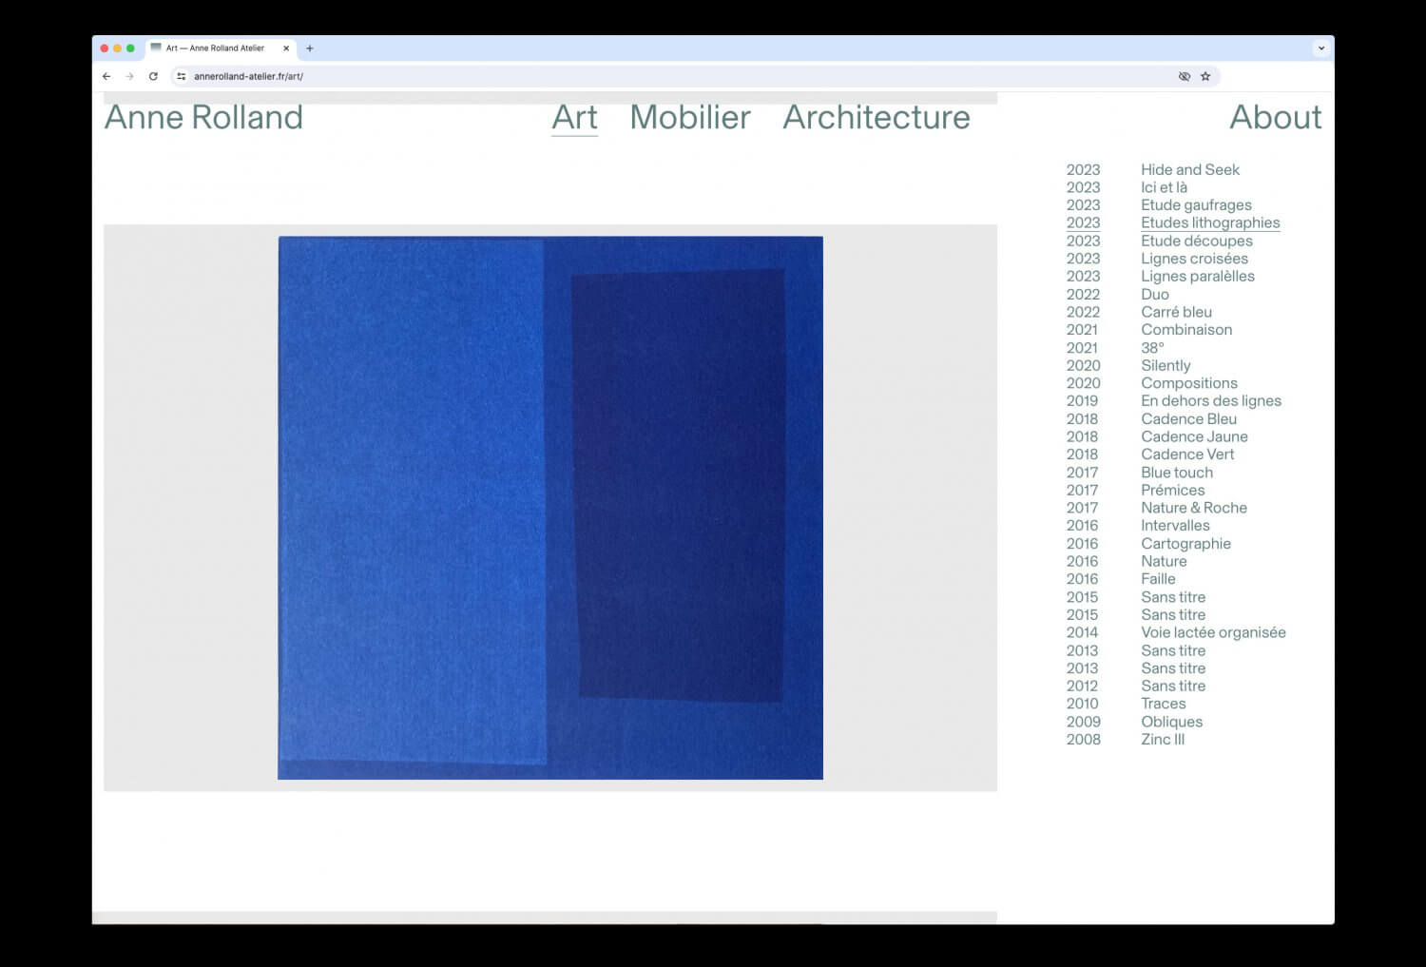Image resolution: width=1426 pixels, height=967 pixels.
Task: Click the browser forward arrow
Action: click(130, 76)
